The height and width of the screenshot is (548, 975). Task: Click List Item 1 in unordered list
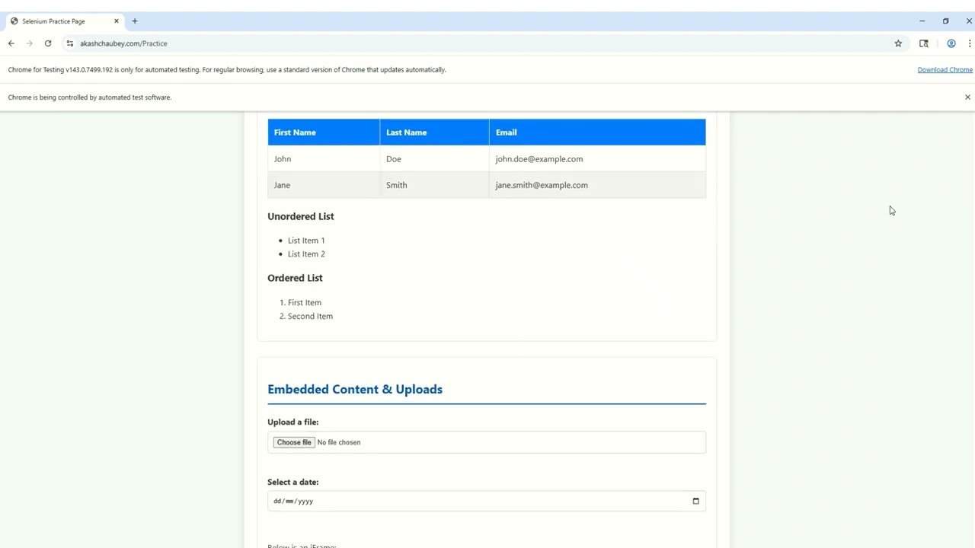coord(306,241)
